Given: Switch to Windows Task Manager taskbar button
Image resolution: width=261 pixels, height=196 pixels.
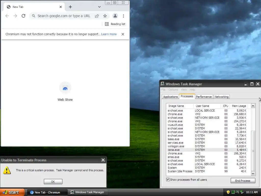Looking at the screenshot, I should click(x=88, y=192).
